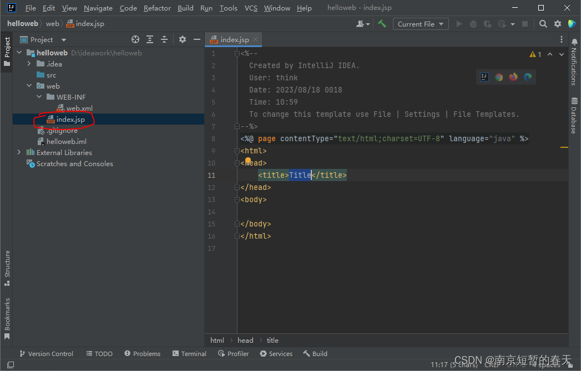Collapse the body tag fold on line 13
This screenshot has width=581, height=371.
[237, 200]
